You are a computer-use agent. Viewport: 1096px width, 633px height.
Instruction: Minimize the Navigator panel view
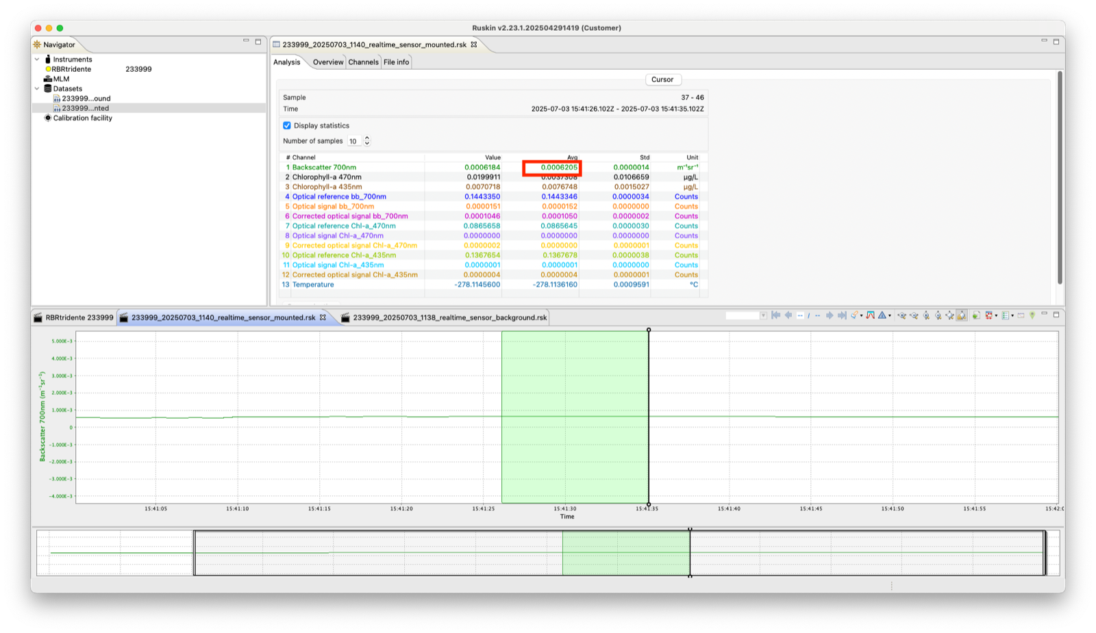click(x=246, y=41)
